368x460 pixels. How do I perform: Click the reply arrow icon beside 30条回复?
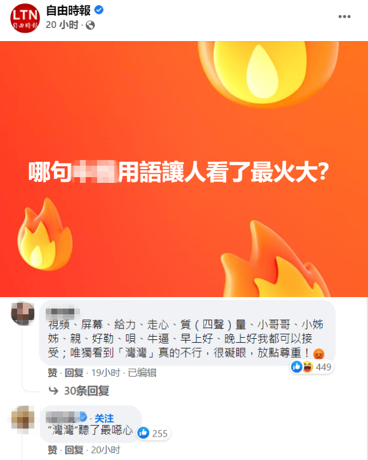53,391
